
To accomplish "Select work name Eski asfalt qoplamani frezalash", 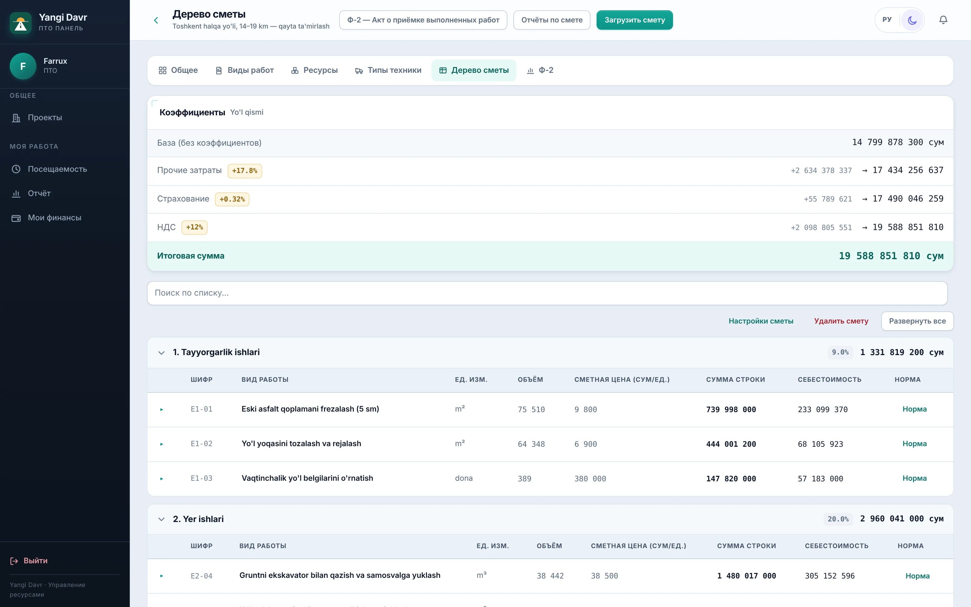I will (x=310, y=409).
